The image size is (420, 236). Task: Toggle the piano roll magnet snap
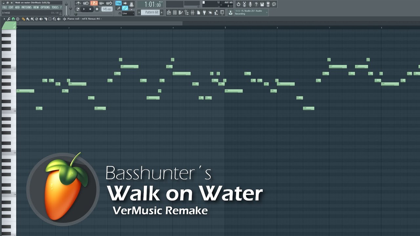pos(13,19)
